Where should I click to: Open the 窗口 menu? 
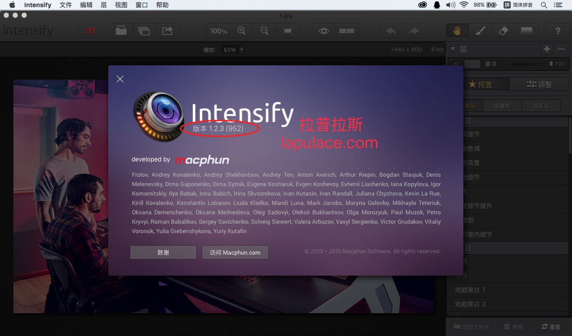(142, 5)
